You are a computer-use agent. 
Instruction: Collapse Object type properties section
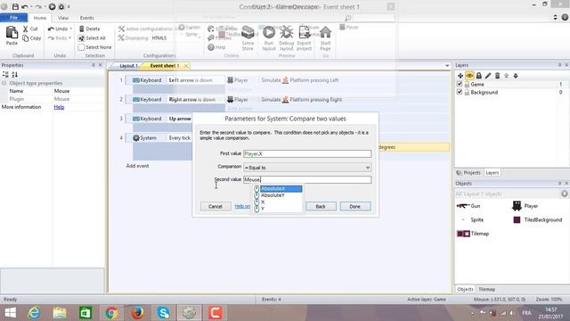pos(4,83)
